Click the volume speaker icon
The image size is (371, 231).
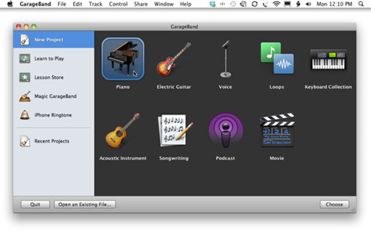pos(308,4)
